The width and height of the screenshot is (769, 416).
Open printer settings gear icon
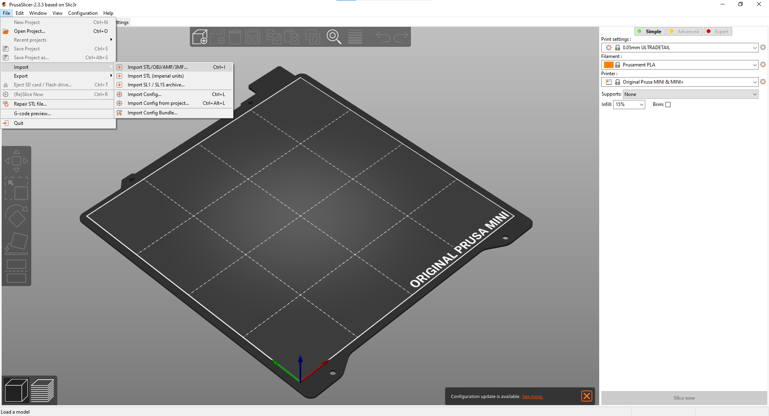(763, 82)
